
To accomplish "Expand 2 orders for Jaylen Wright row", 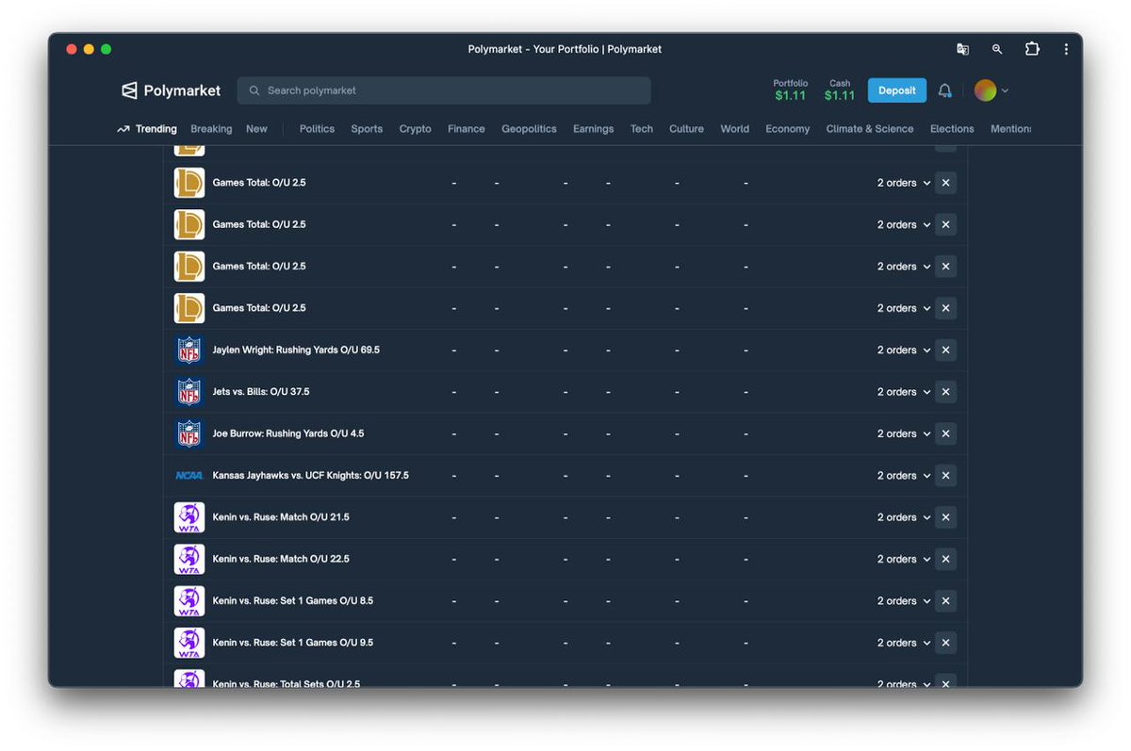I will tap(904, 350).
